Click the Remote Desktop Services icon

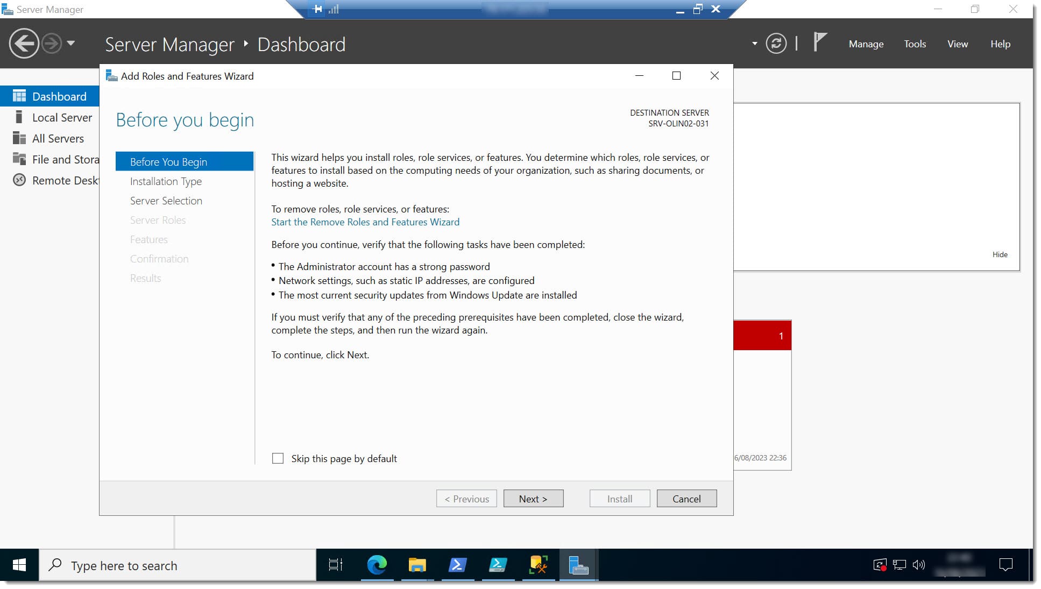pos(19,180)
